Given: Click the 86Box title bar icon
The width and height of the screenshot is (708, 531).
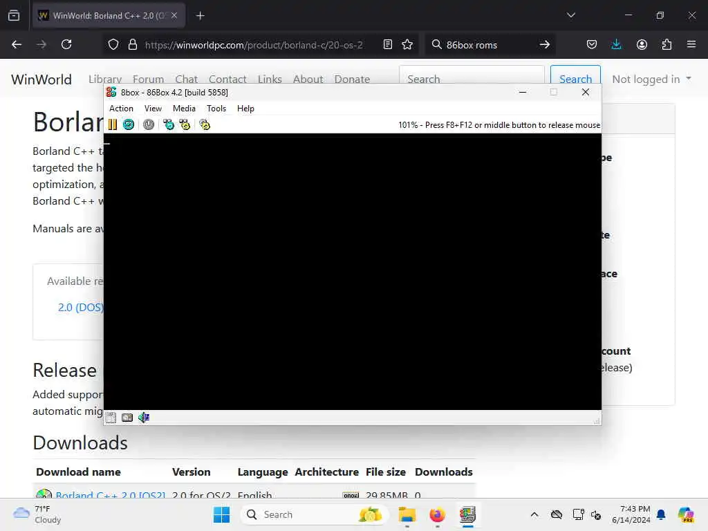Looking at the screenshot, I should click(x=111, y=92).
